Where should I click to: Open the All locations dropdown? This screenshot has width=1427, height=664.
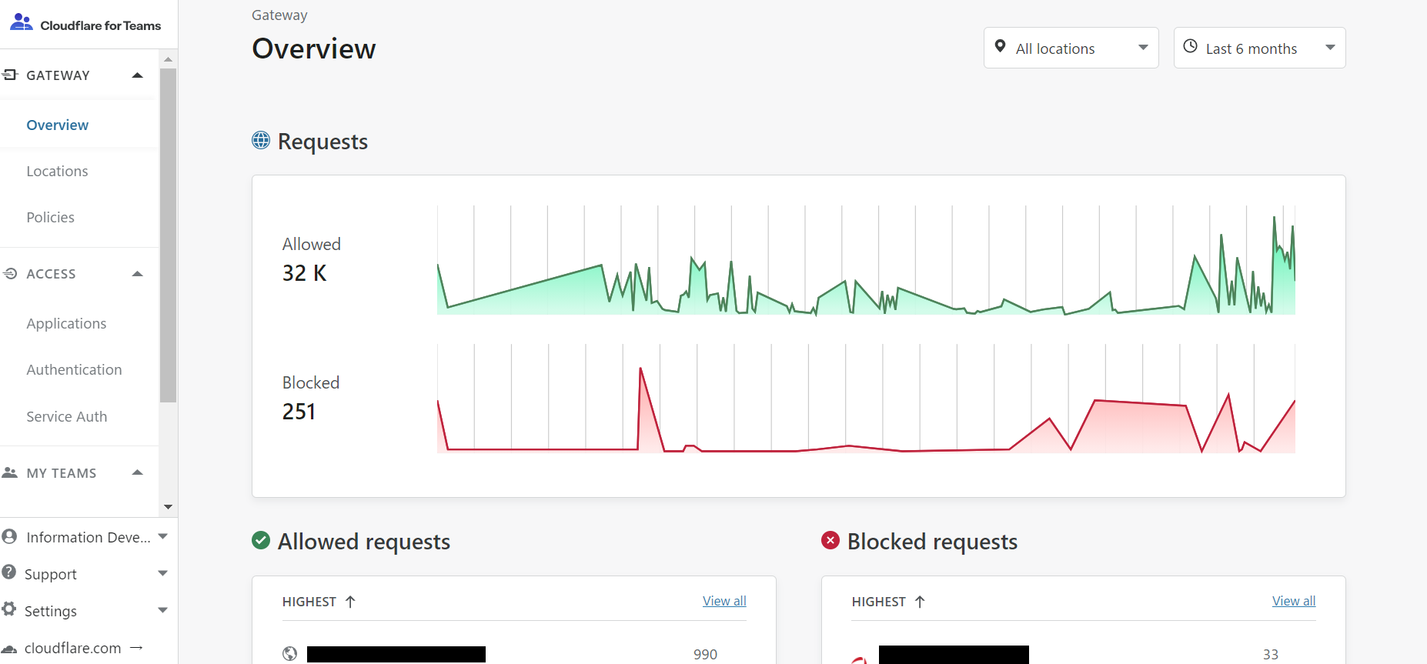click(x=1071, y=48)
